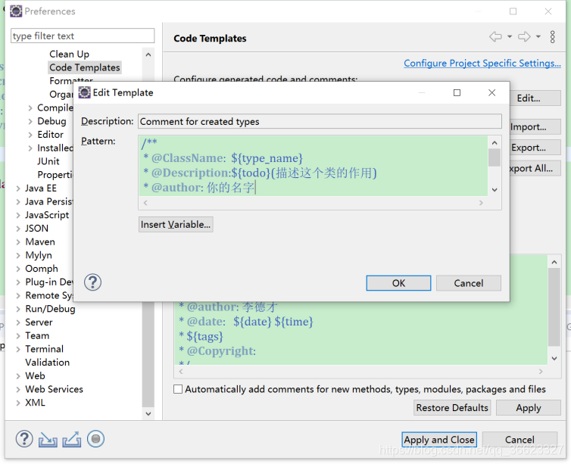Click the Apply button
Image resolution: width=571 pixels, height=464 pixels.
click(x=529, y=407)
